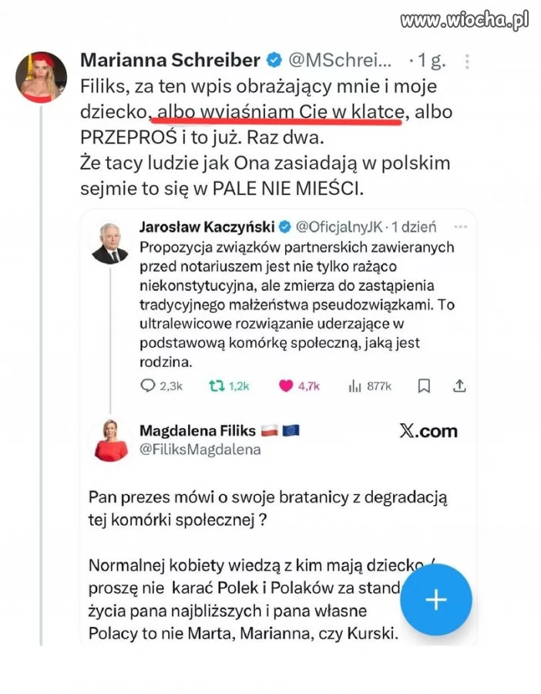View the 877k view analytics icon
Viewport: 541px width, 694px height.
[x=355, y=386]
